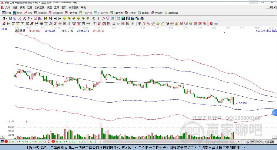Click the 日K线 period label
Image resolution: width=277 pixels, height=150 pixels.
point(4,29)
